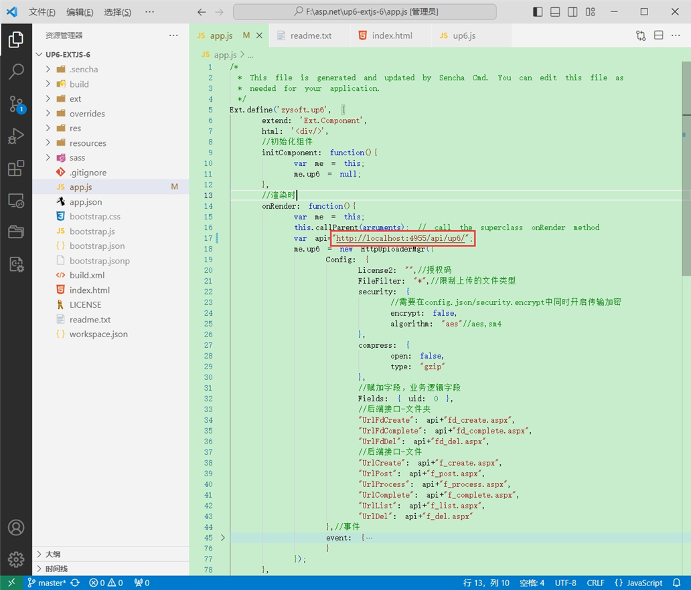Toggle the secondary sidebar layout button

click(572, 12)
